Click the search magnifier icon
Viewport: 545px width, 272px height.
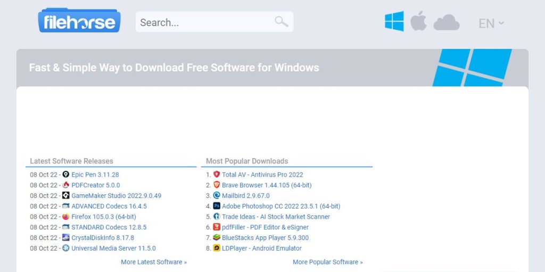coord(281,22)
